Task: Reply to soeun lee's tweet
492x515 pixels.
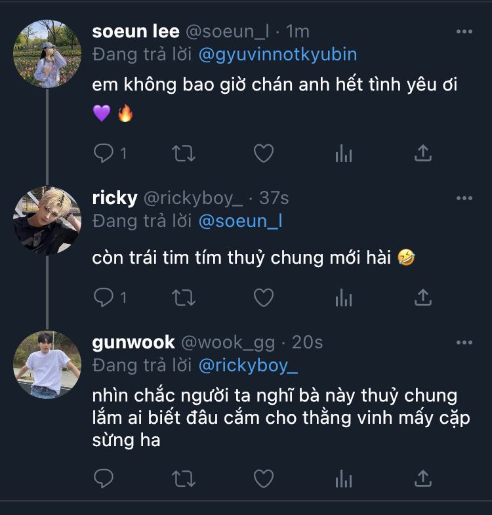Action: point(104,154)
